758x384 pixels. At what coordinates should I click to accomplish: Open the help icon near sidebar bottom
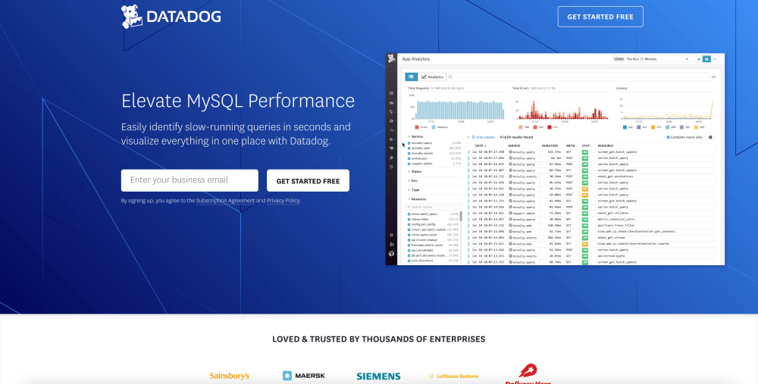pyautogui.click(x=391, y=236)
